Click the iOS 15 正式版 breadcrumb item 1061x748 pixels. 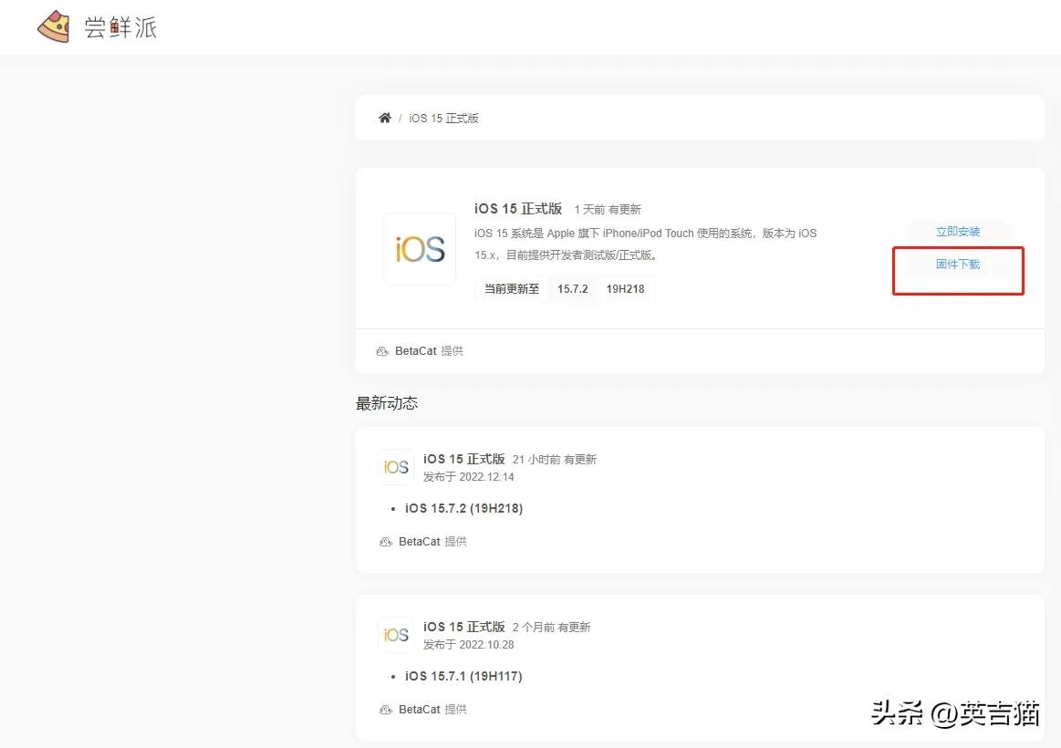[x=444, y=117]
